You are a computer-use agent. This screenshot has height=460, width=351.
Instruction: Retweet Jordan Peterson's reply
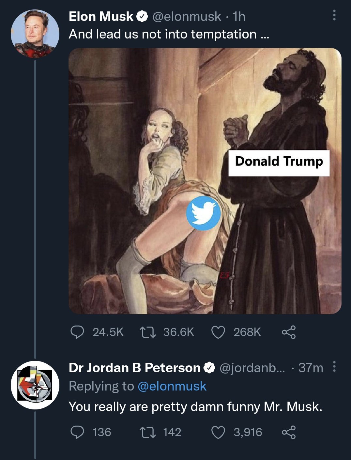pos(147,432)
